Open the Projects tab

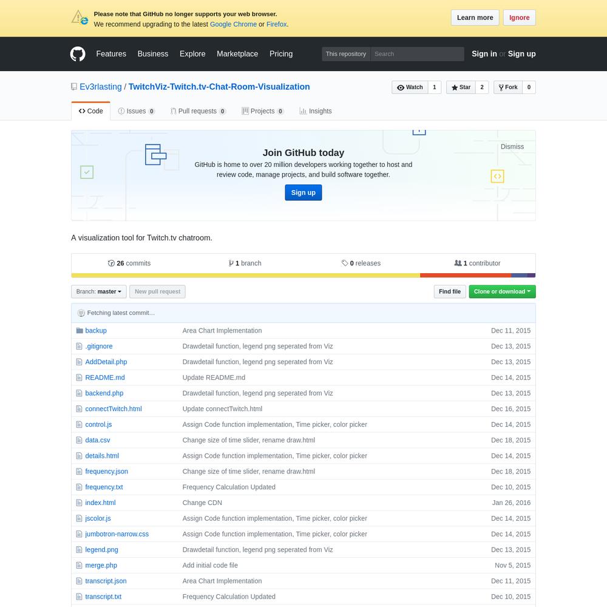click(262, 111)
